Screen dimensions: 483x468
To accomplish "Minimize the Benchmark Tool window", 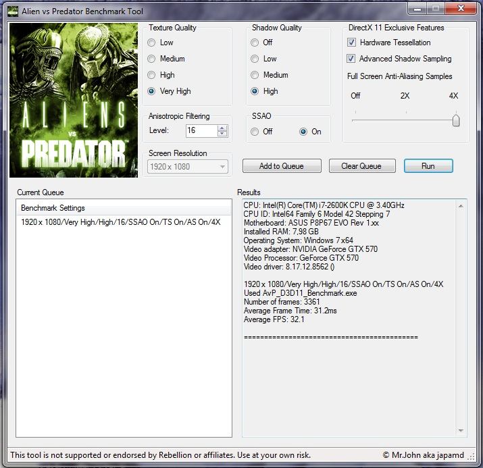I will (417, 9).
